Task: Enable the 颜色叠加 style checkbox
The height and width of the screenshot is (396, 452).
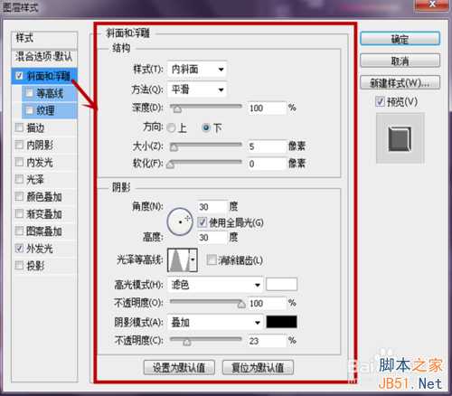Action: click(x=19, y=196)
